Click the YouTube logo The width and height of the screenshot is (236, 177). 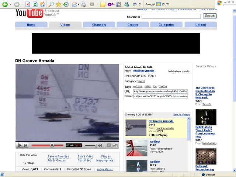click(x=29, y=13)
